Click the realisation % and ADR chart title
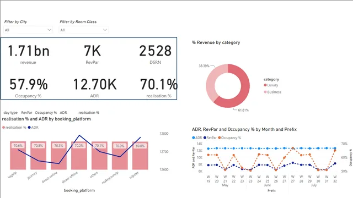 (46, 119)
